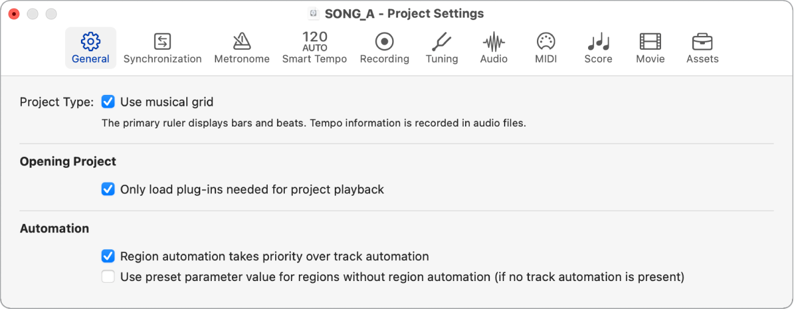Switch to Recording settings icon
Screen dimensions: 795x309
tap(384, 41)
